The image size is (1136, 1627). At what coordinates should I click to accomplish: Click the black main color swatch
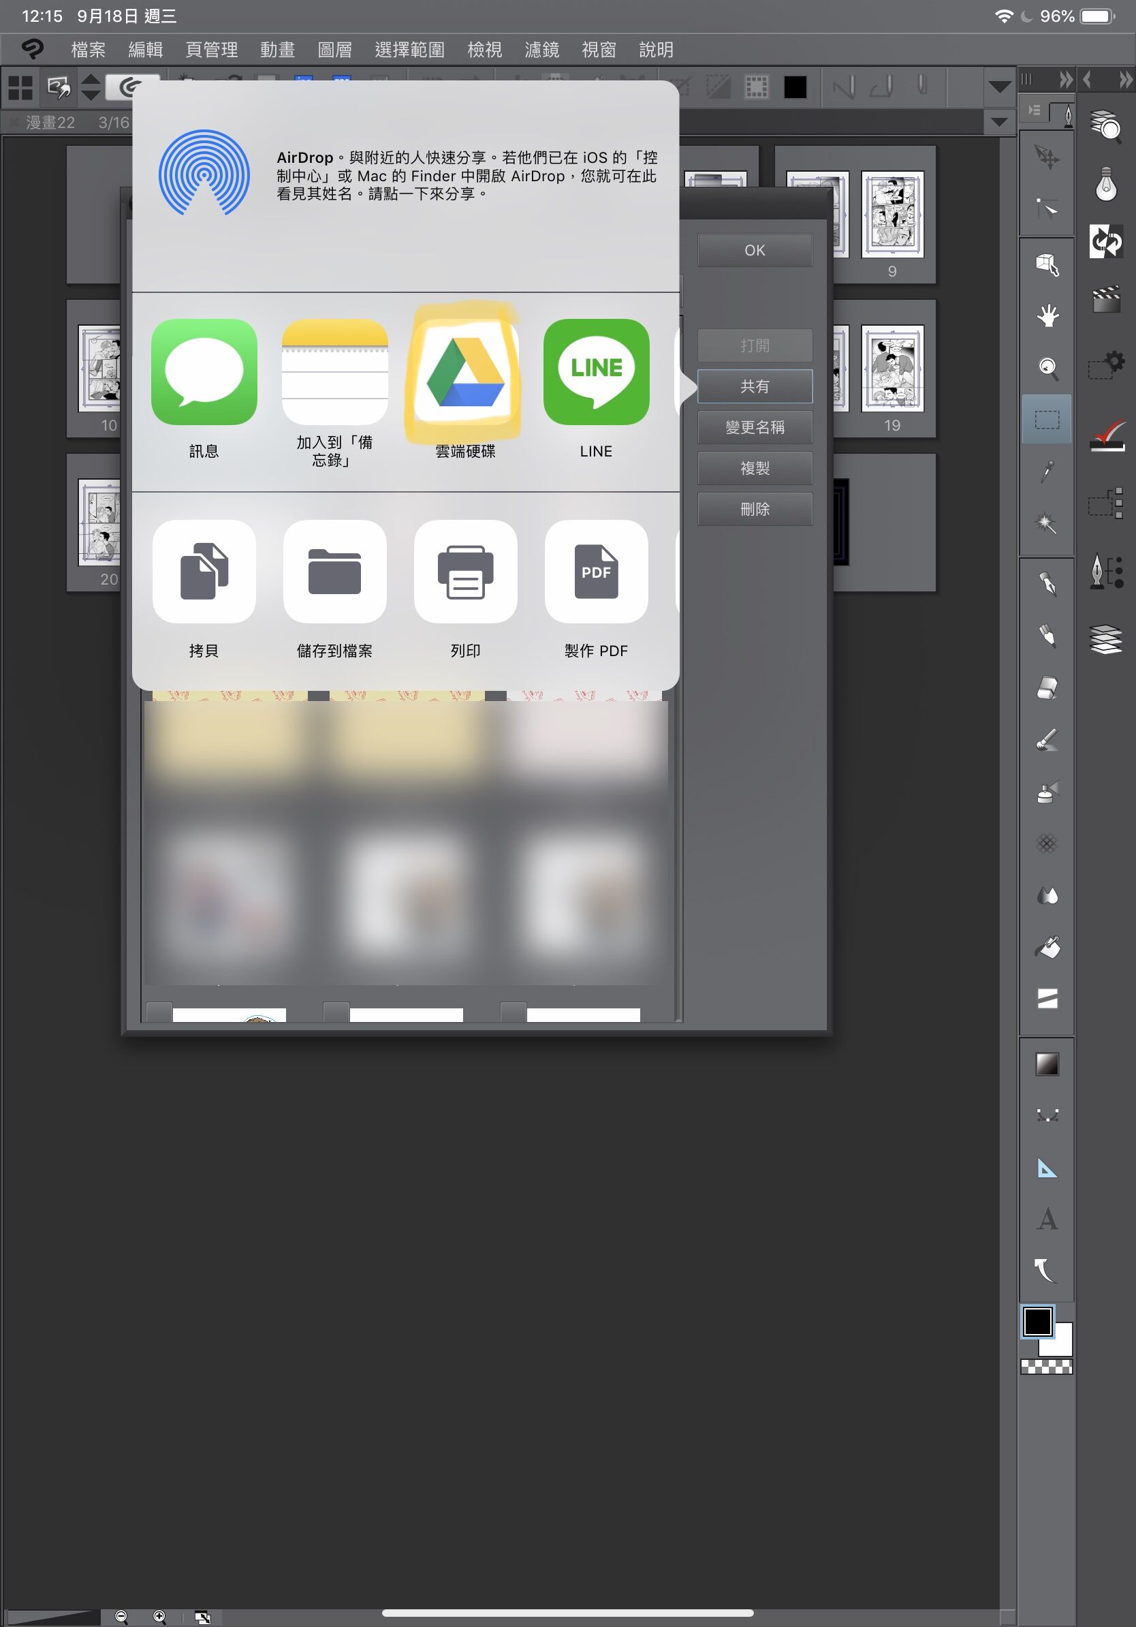1037,1321
